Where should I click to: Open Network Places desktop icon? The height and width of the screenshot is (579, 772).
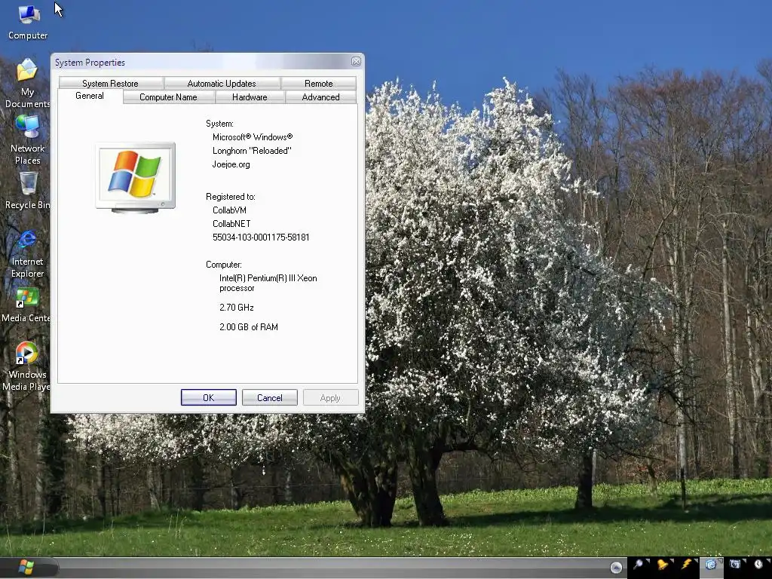tap(28, 139)
